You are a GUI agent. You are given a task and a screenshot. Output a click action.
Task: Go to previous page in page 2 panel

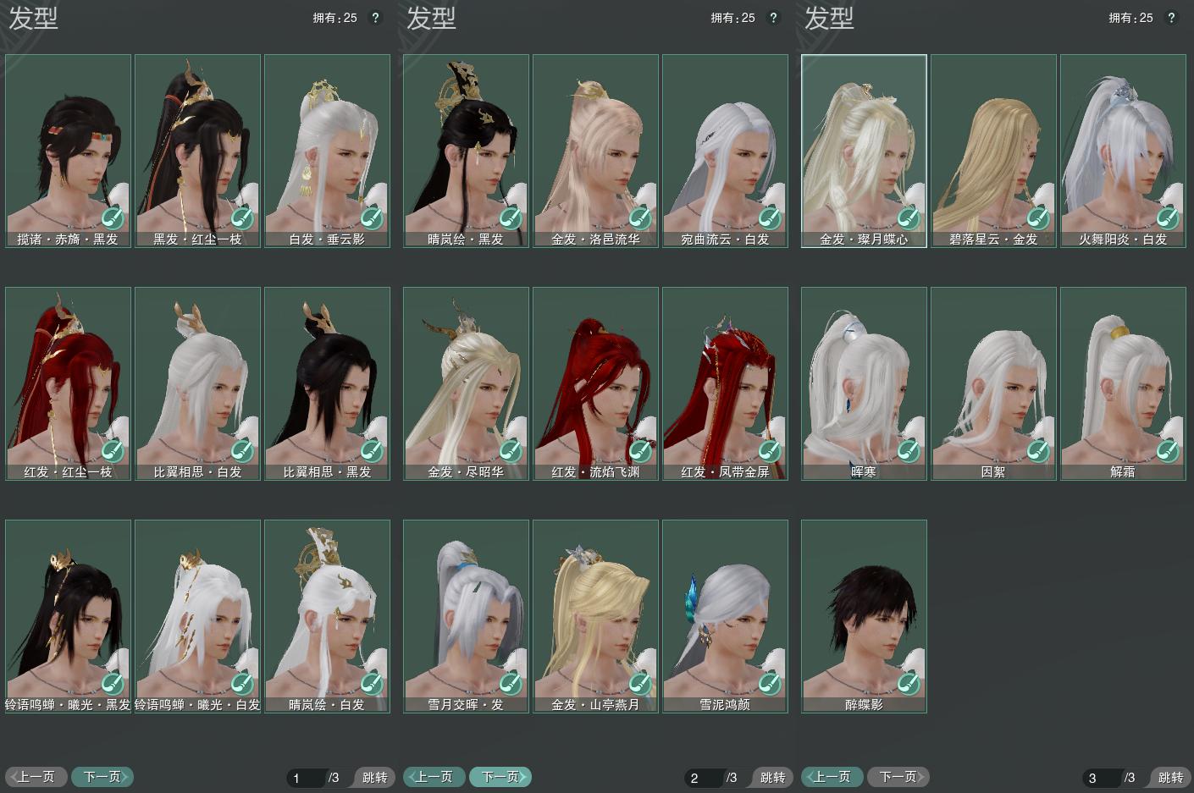pyautogui.click(x=434, y=776)
